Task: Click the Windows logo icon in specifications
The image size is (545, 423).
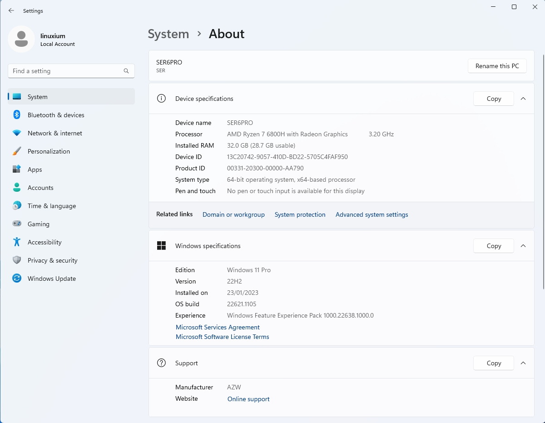Action: click(x=161, y=246)
